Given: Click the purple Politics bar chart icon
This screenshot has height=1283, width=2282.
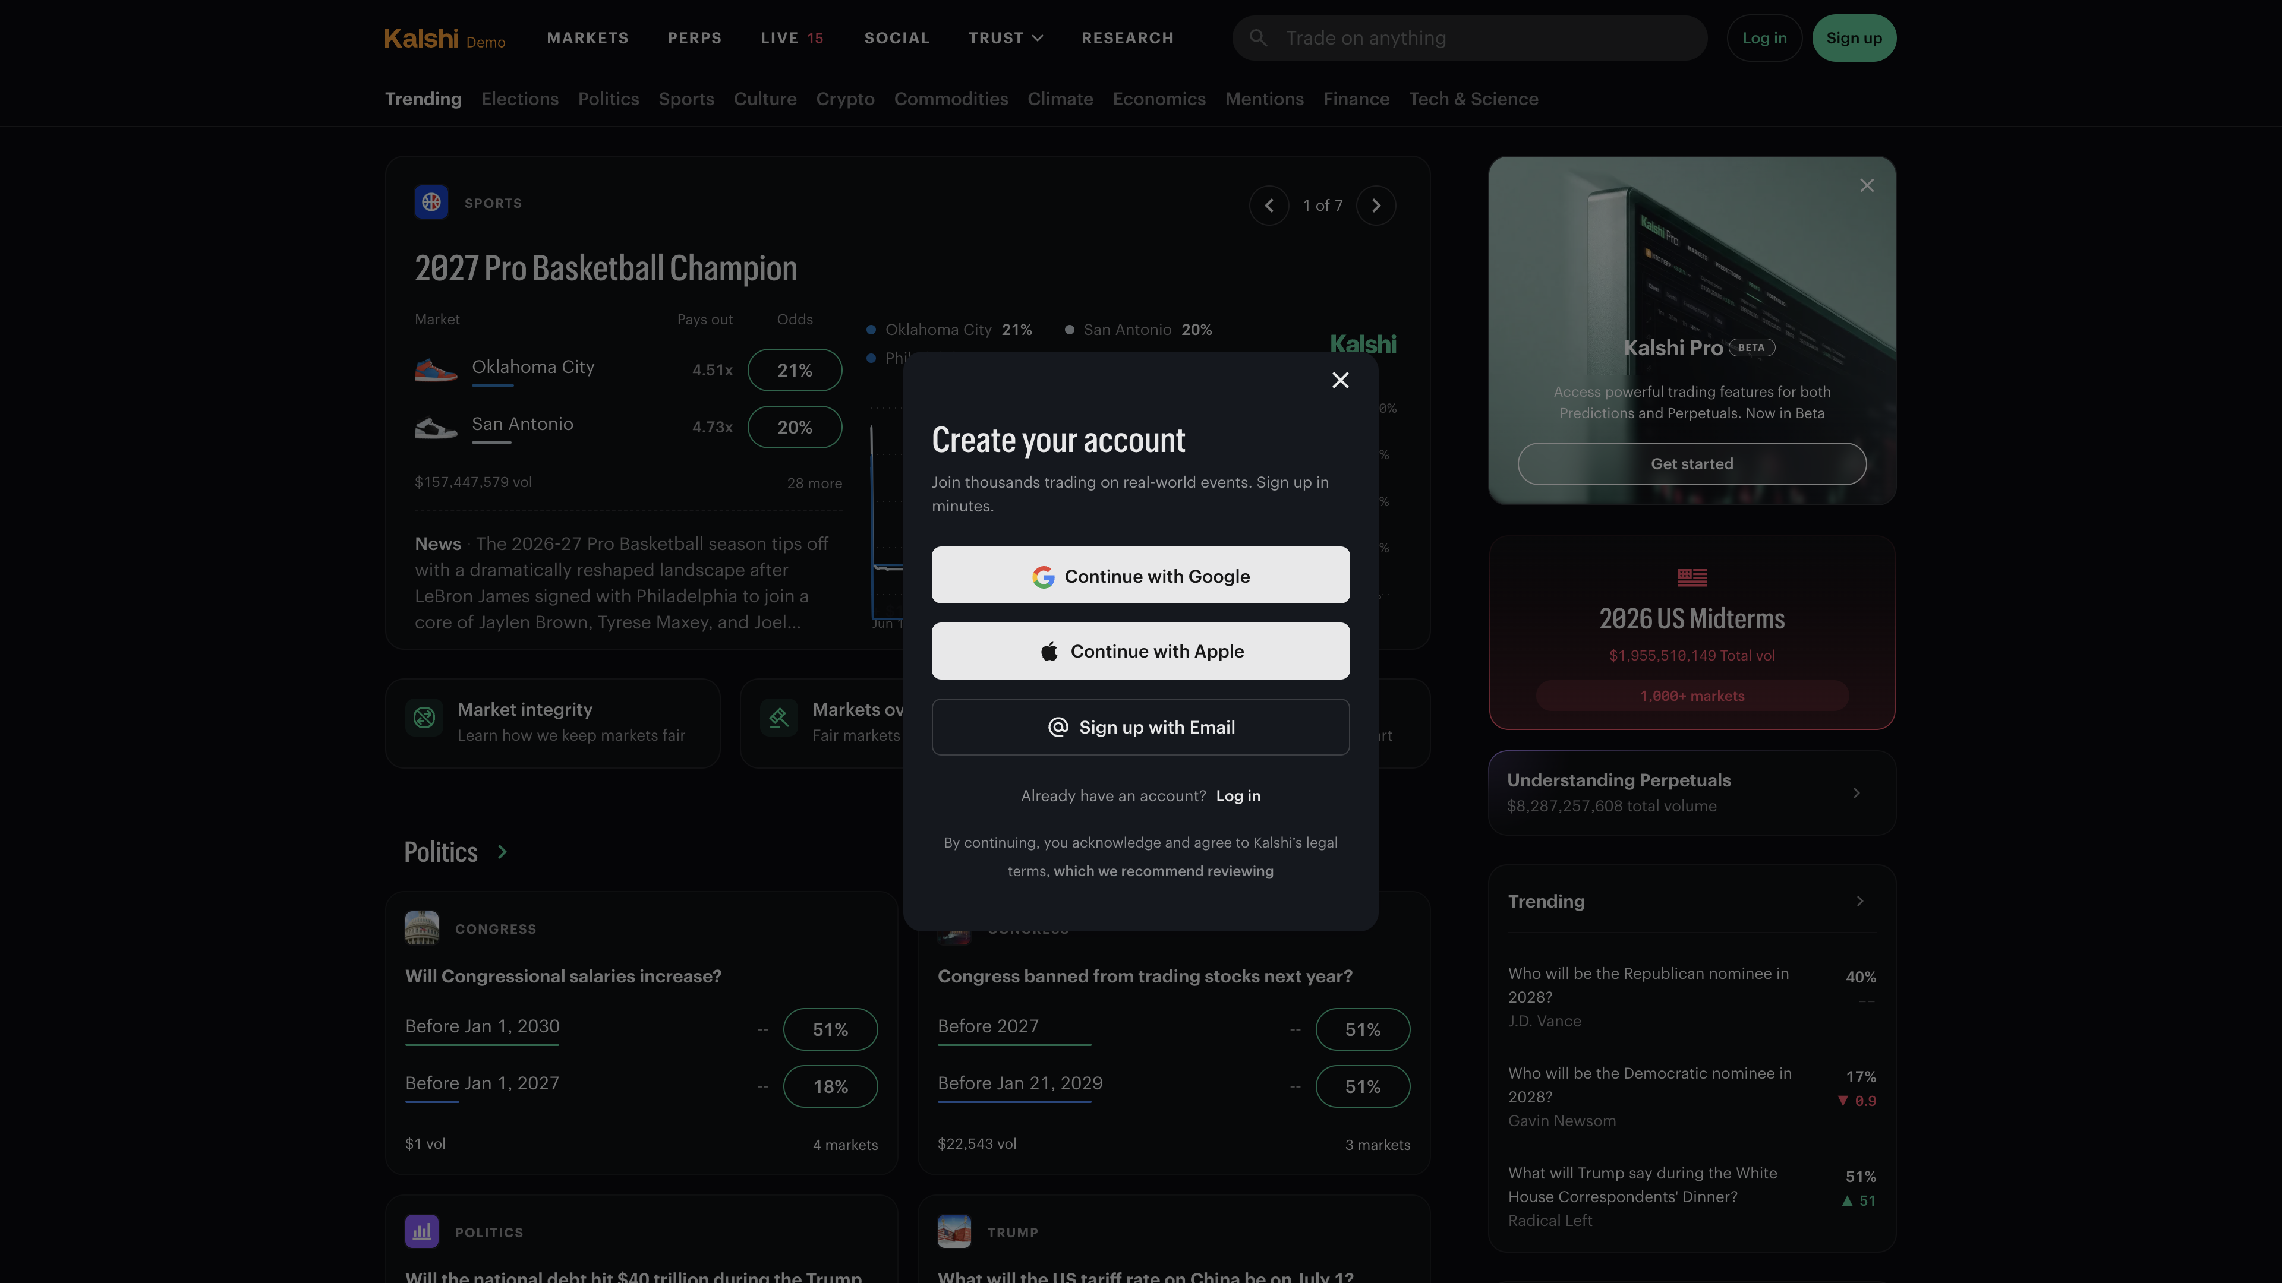Looking at the screenshot, I should pyautogui.click(x=422, y=1232).
